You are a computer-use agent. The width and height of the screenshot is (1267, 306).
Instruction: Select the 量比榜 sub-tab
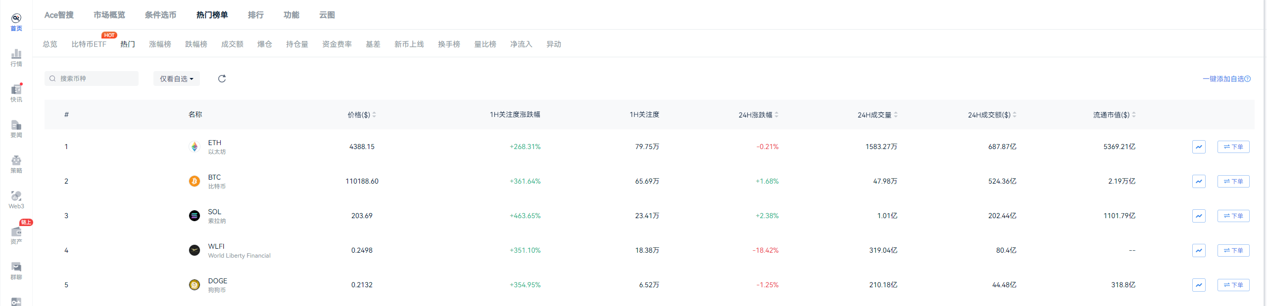485,44
